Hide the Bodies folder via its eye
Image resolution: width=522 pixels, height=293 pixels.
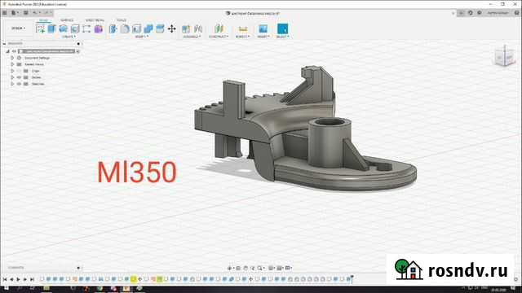point(19,77)
